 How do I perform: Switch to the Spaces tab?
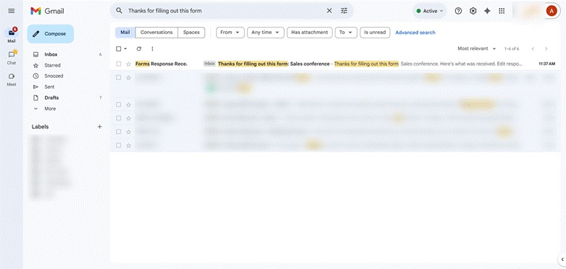click(191, 33)
